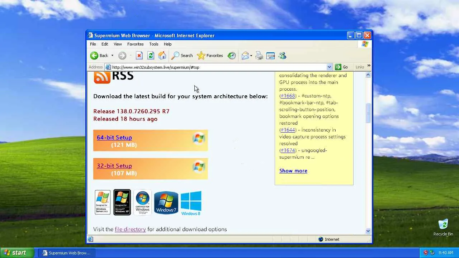Refresh the page using the toolbar icon
The height and width of the screenshot is (258, 459).
tap(151, 56)
